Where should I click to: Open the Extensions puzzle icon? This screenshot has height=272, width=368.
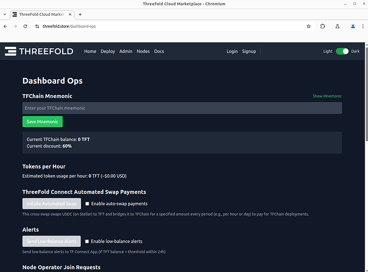coord(323,26)
